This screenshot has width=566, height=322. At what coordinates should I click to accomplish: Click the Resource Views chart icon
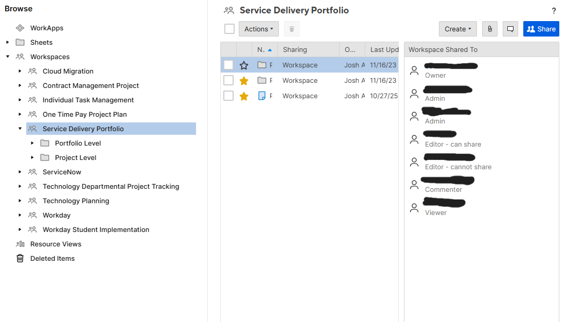pyautogui.click(x=20, y=244)
